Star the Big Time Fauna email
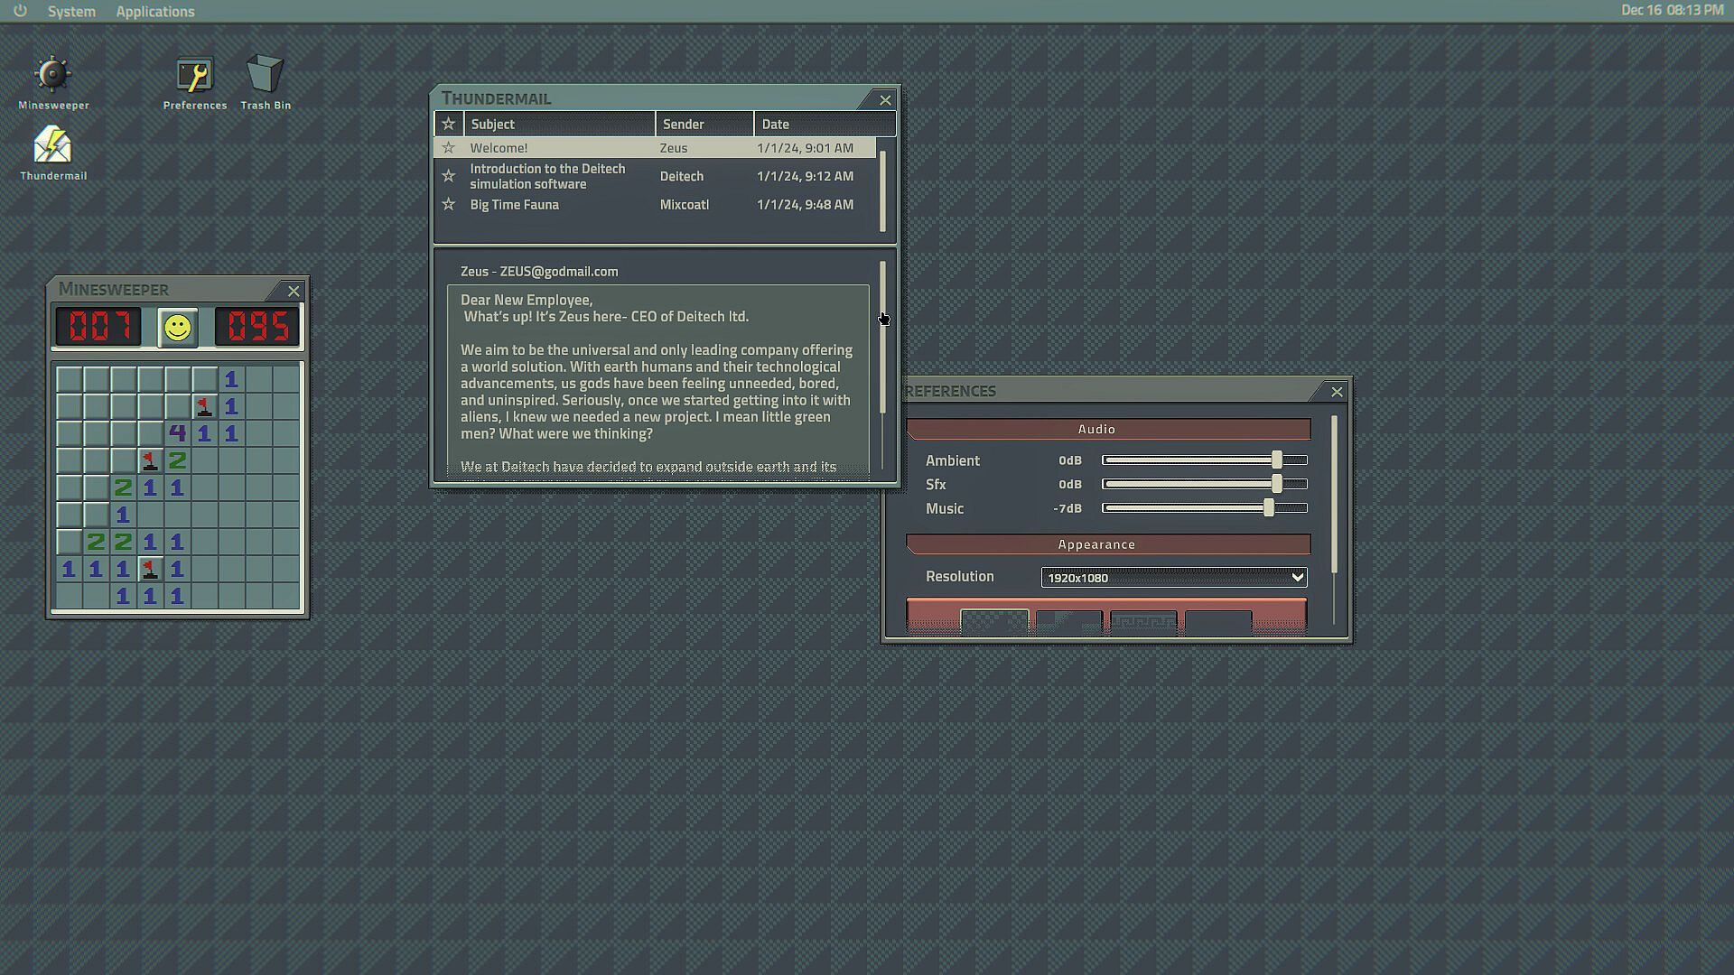Image resolution: width=1734 pixels, height=975 pixels. 448,205
